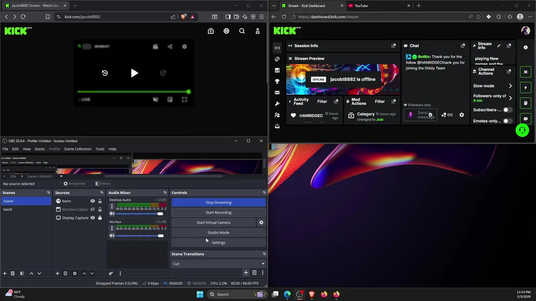Unlock the Display Capture source
Viewport: 536px width, 301px height.
coord(100,218)
